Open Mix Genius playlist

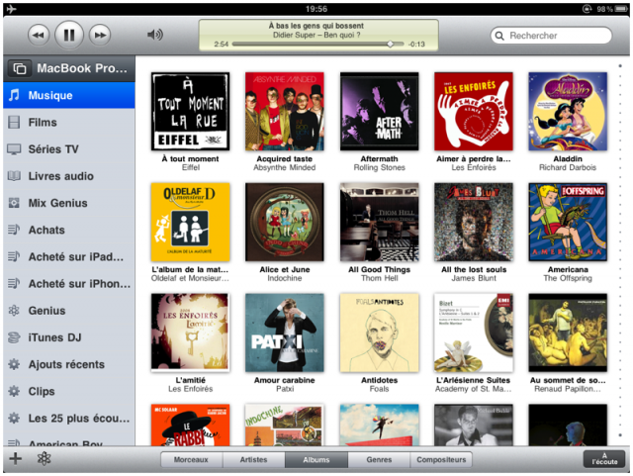[69, 203]
